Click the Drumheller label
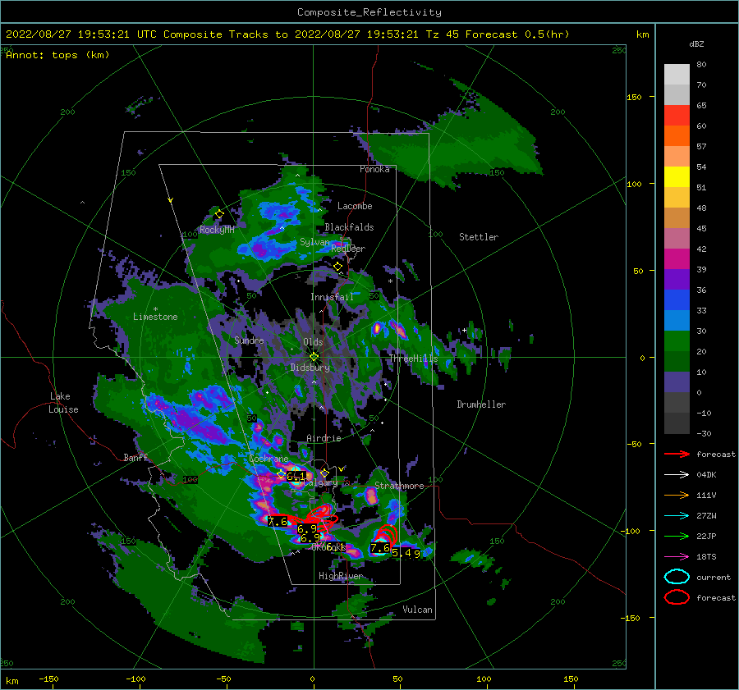Screen dimensions: 739x690 (481, 404)
